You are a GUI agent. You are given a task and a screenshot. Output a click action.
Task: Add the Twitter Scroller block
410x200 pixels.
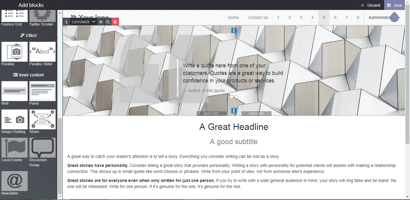coord(42,18)
